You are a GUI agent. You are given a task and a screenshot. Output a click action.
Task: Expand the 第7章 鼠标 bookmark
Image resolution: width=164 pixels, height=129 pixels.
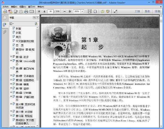(x=11, y=88)
